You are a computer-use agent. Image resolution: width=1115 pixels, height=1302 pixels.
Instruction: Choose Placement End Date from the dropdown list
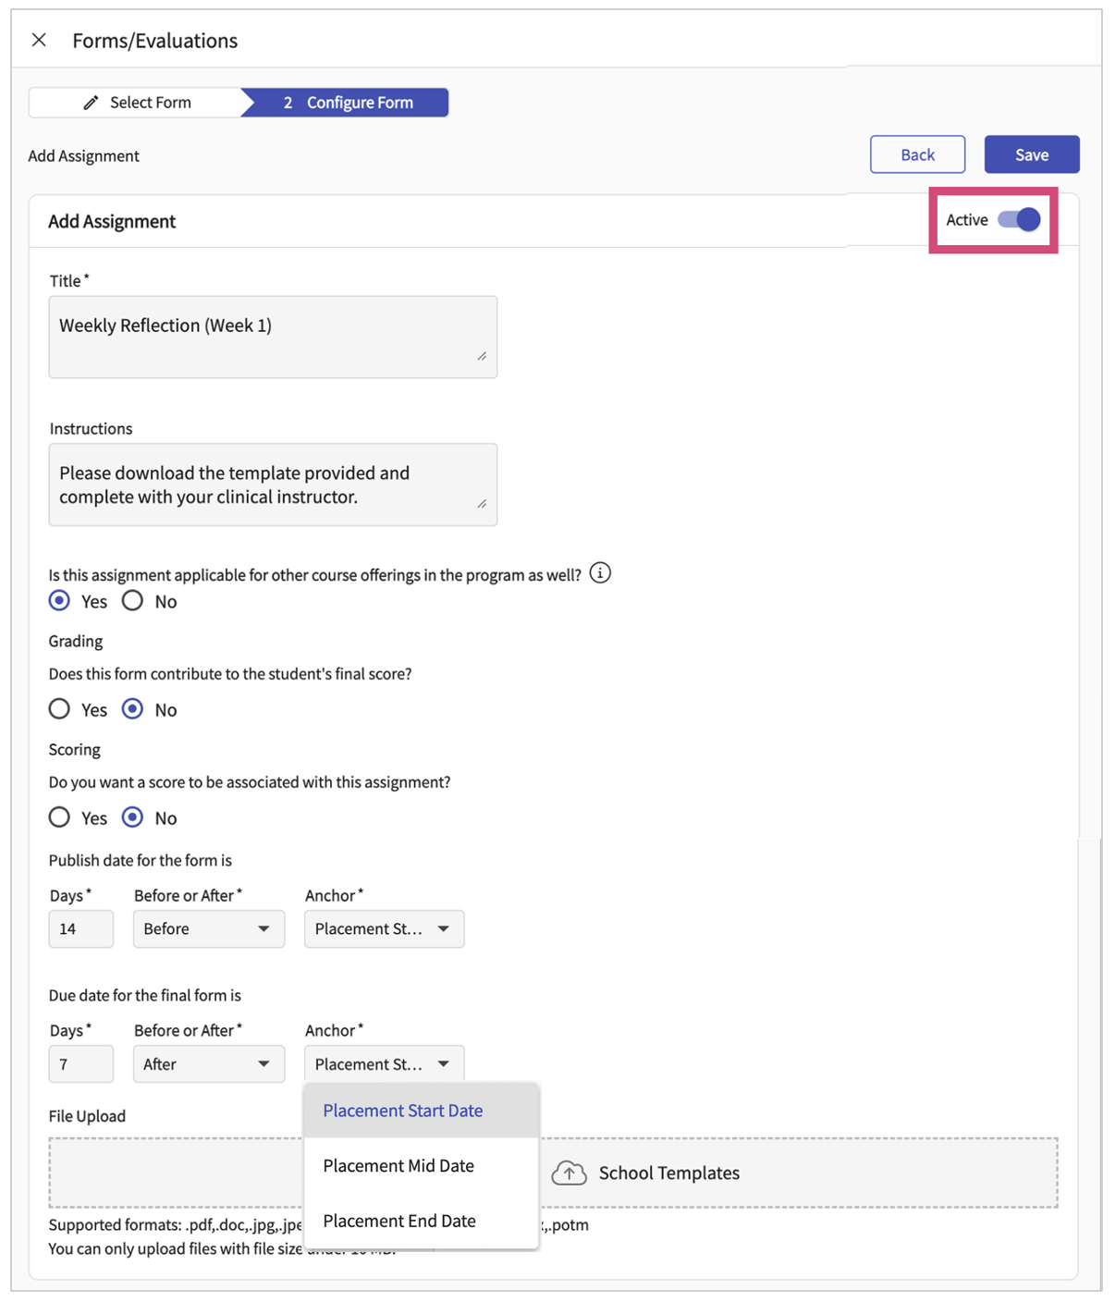click(x=399, y=1221)
